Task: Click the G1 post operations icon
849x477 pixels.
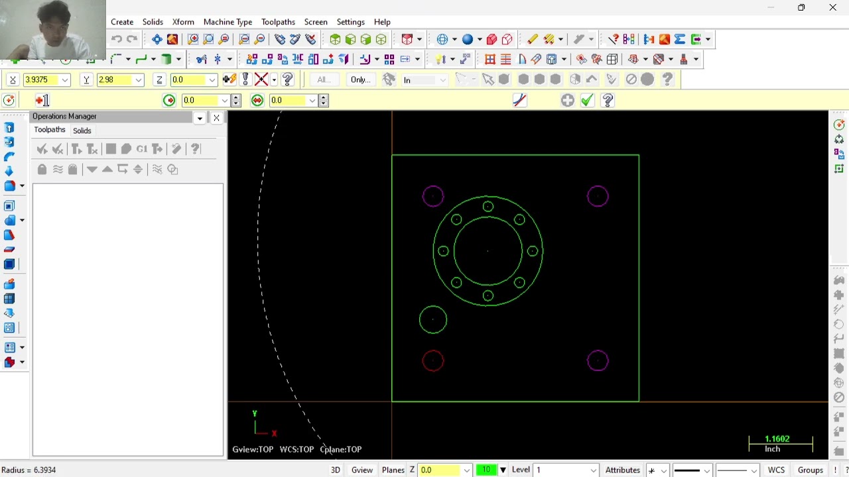Action: coord(141,149)
